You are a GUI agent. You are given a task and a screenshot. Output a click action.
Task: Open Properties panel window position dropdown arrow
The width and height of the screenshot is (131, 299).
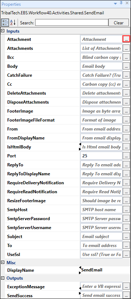(116, 4)
